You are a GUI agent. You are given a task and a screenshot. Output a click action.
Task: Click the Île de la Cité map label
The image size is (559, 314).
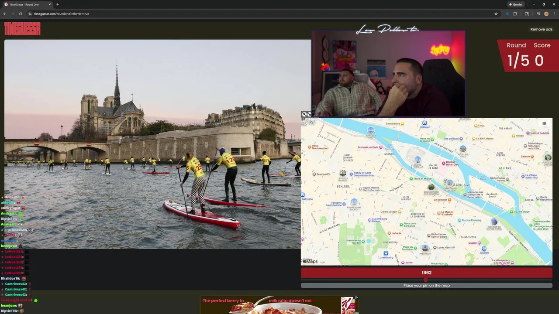tap(433, 166)
